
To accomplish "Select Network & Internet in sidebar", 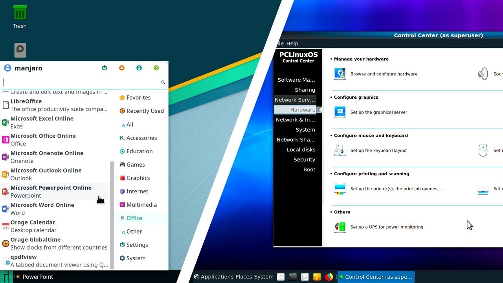I will coord(296,119).
